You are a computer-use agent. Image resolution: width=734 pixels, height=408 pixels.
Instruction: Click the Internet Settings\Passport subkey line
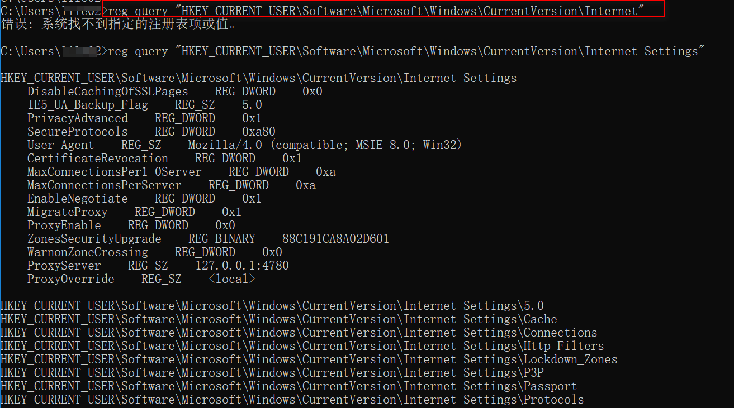pos(289,386)
